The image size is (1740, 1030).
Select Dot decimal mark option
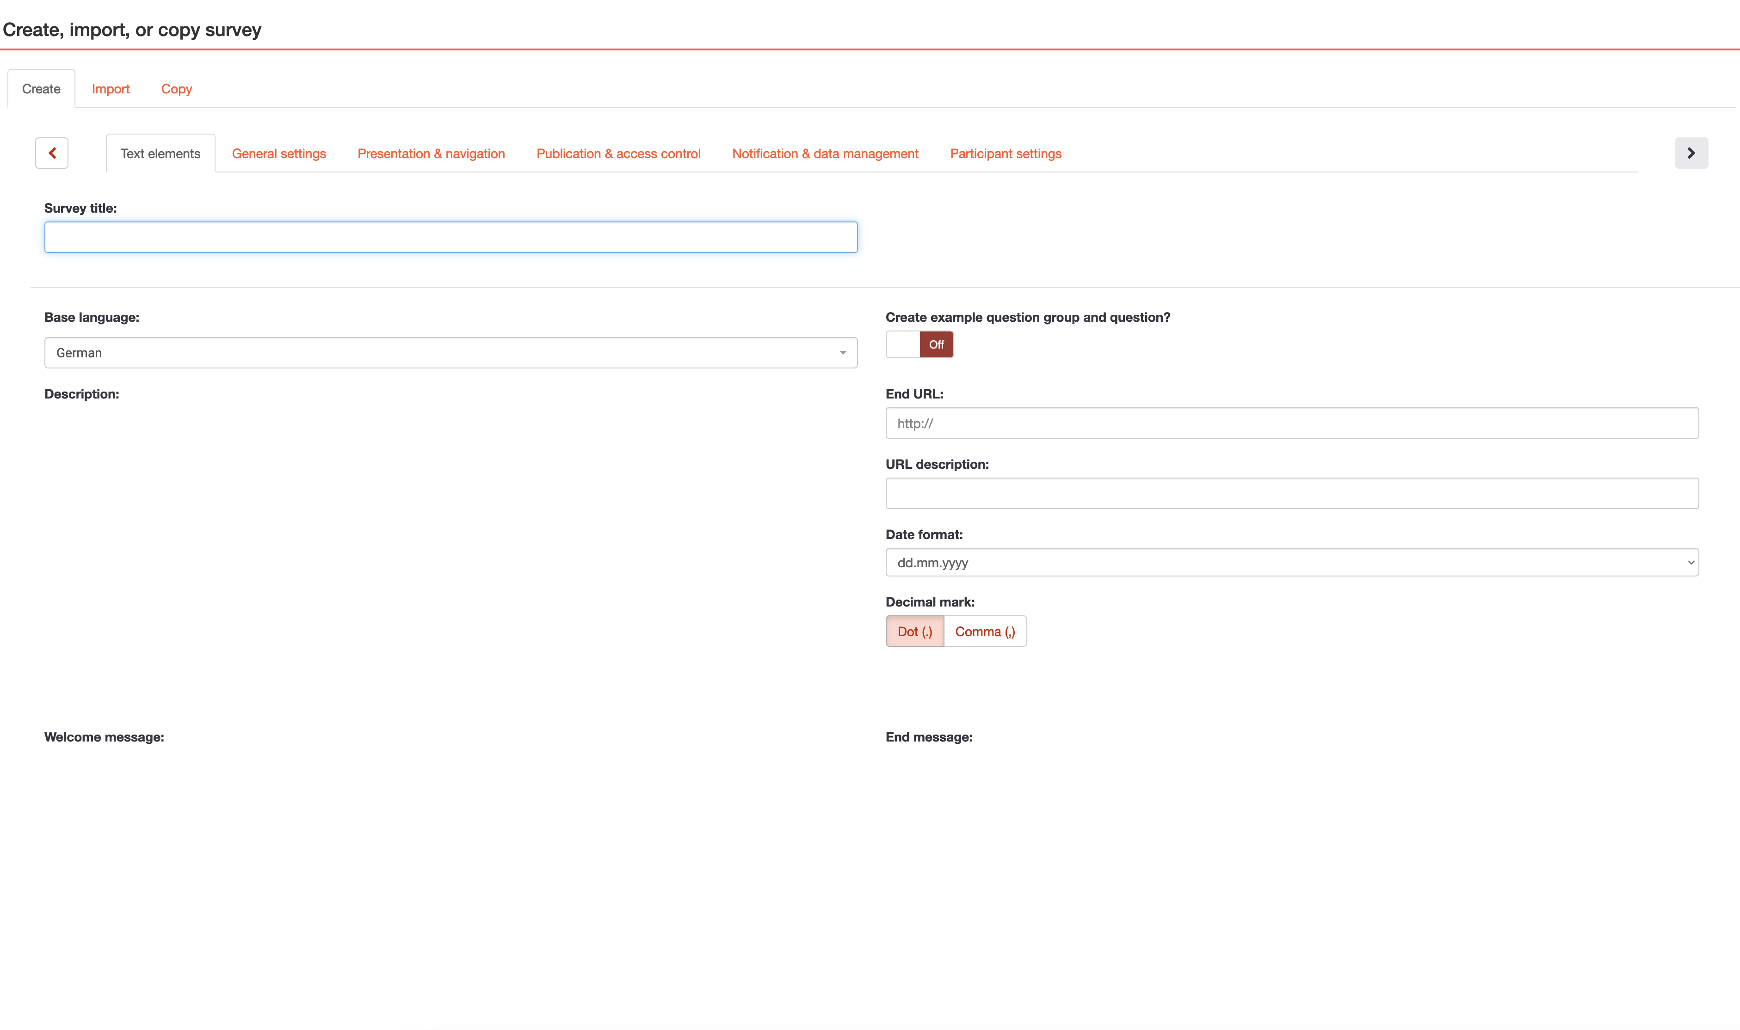[x=914, y=631]
